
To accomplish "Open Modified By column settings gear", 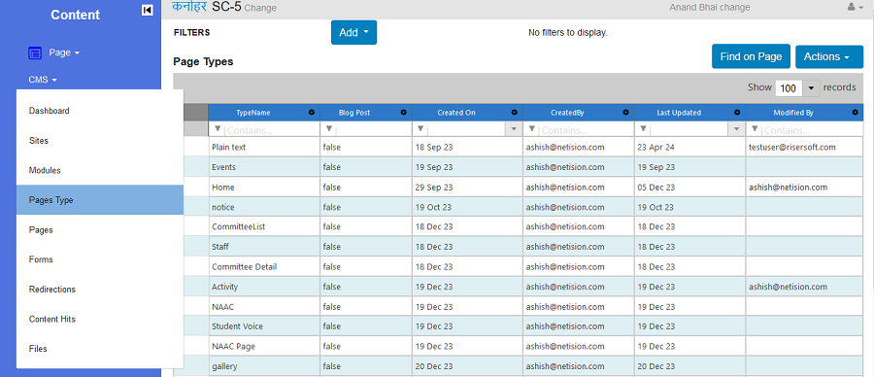I will click(x=855, y=113).
